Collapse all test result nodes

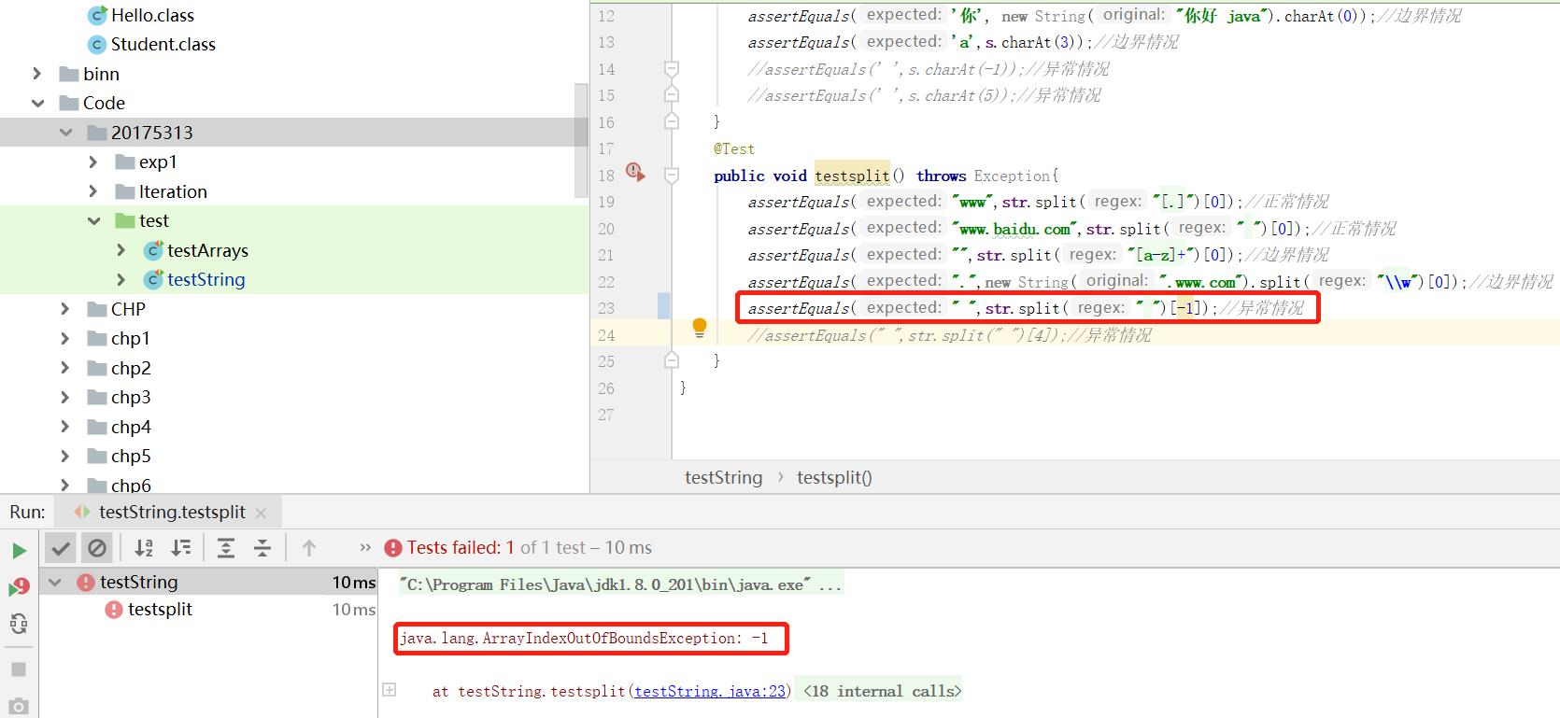pos(262,548)
